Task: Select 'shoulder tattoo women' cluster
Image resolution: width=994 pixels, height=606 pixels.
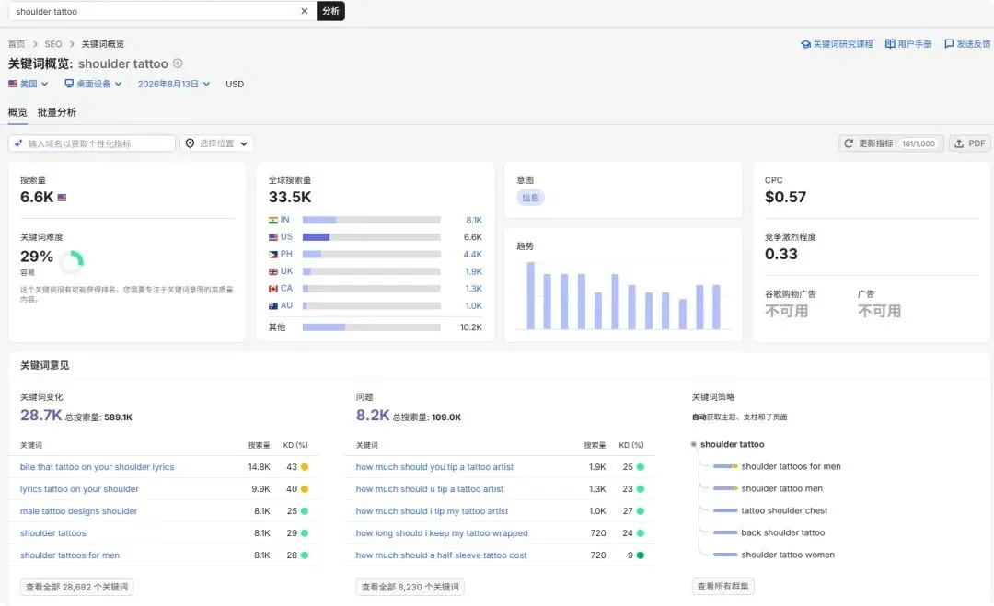Action: point(787,555)
